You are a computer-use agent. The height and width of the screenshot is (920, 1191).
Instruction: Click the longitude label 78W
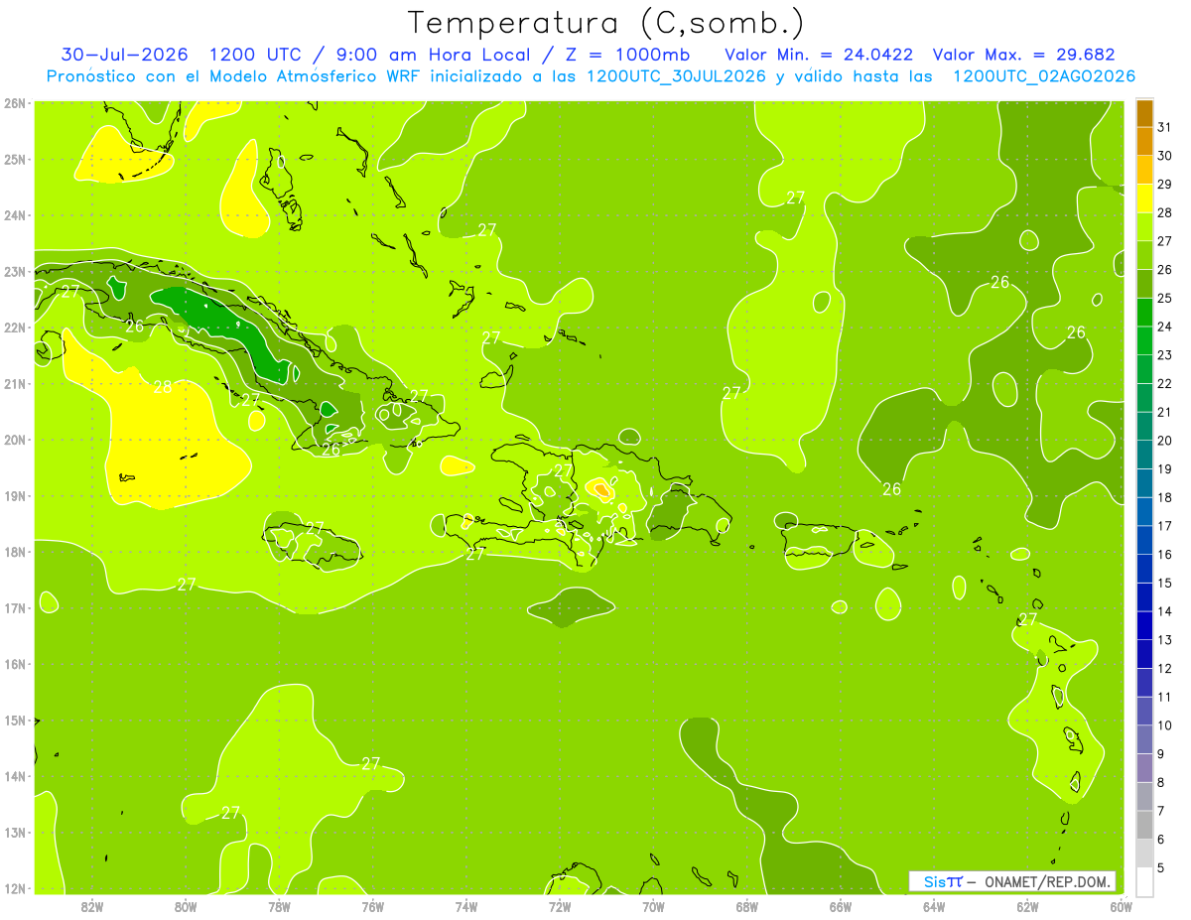click(279, 906)
